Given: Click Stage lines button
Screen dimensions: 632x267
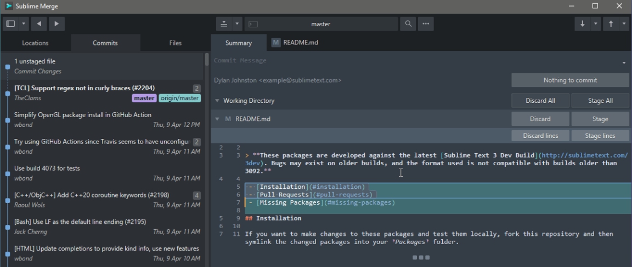Looking at the screenshot, I should (x=600, y=136).
